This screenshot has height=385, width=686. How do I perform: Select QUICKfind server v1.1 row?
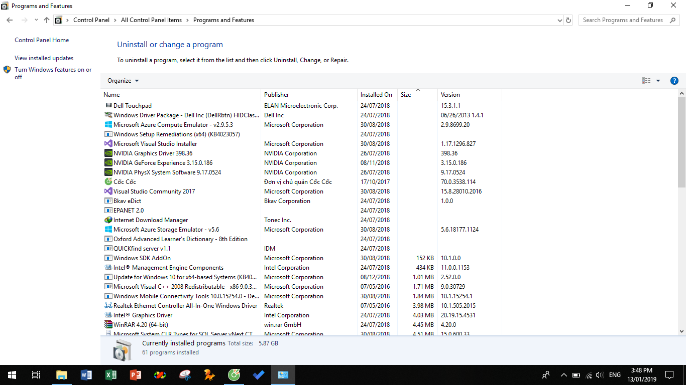click(301, 249)
